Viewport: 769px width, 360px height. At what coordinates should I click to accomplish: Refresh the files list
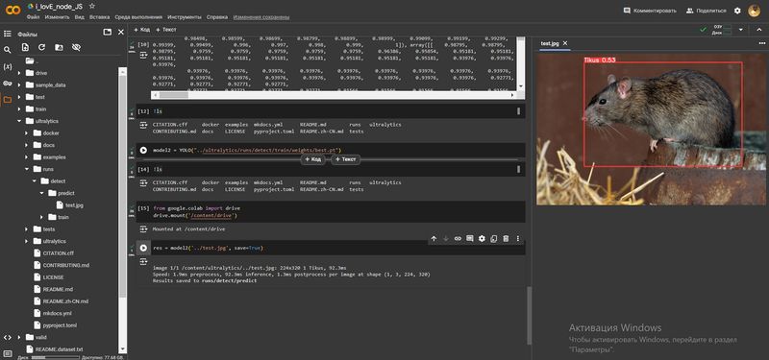pos(41,47)
